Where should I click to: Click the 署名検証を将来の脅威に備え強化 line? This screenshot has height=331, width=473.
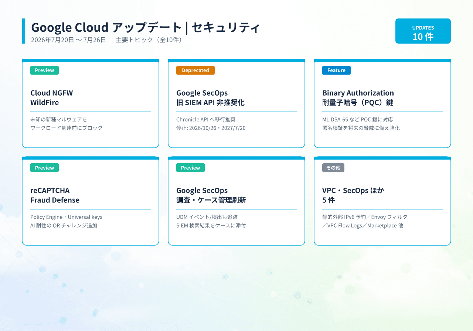coord(361,128)
